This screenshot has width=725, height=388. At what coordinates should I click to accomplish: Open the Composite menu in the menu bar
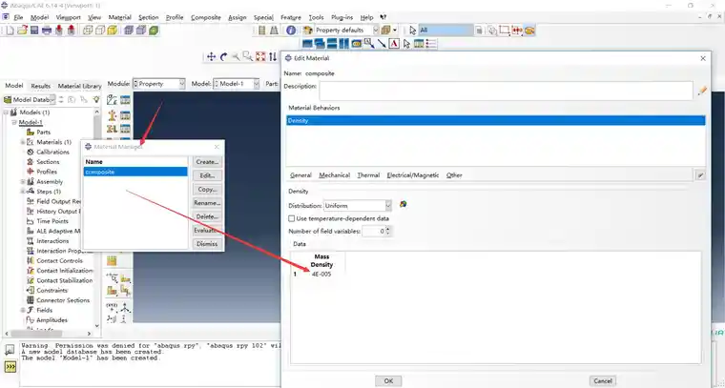pos(206,17)
